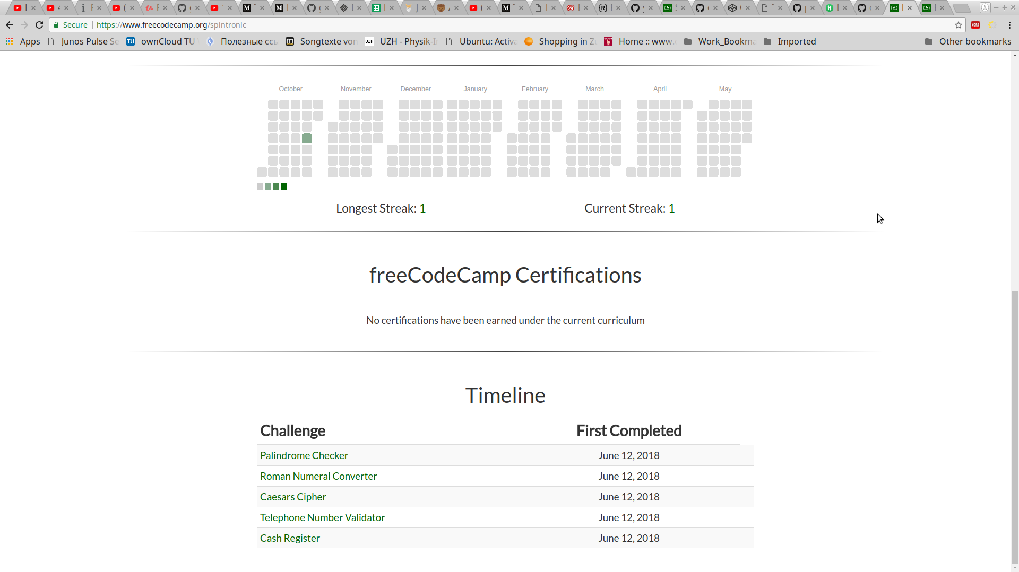
Task: Open the Palindrome Checker challenge link
Action: [x=304, y=455]
